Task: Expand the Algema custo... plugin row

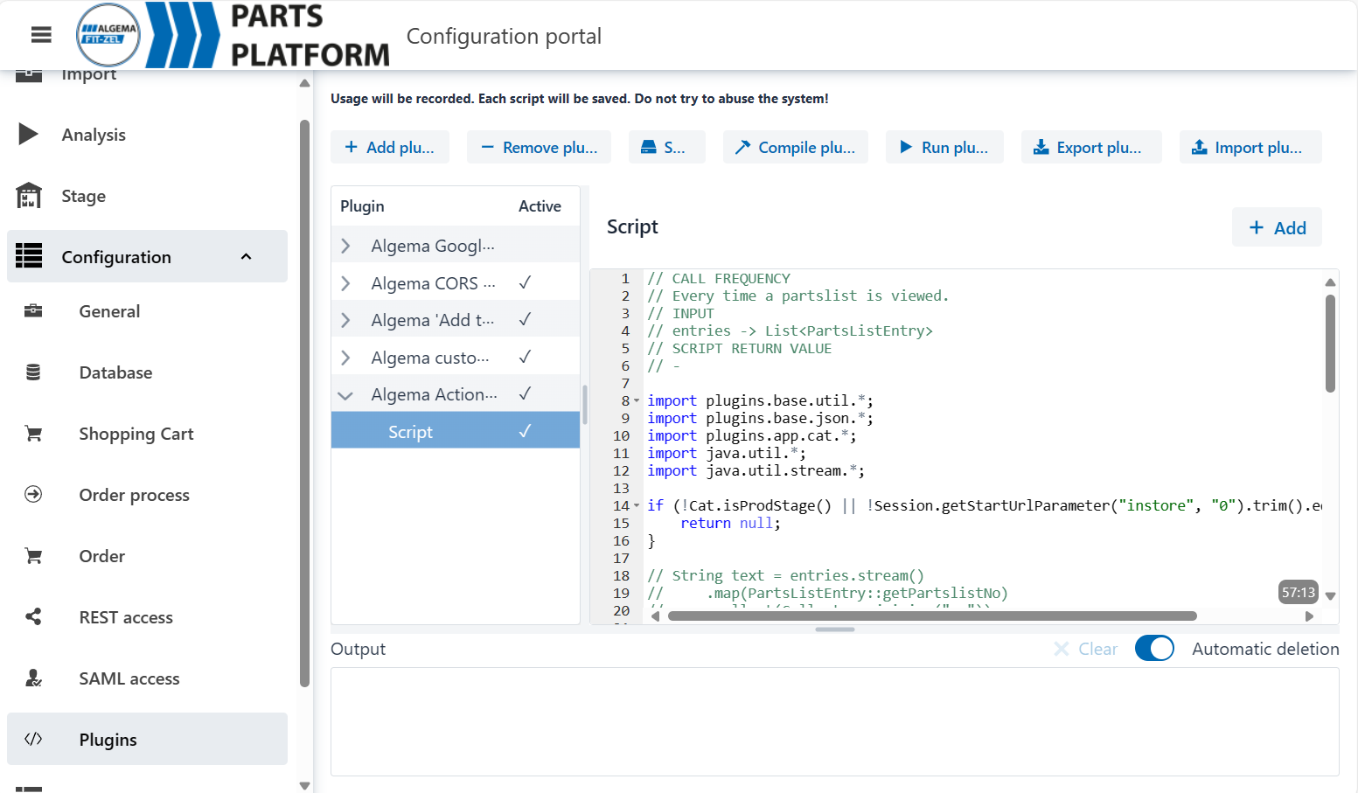Action: pyautogui.click(x=345, y=358)
